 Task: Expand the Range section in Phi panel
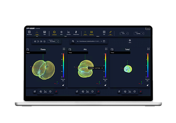(x=78, y=53)
